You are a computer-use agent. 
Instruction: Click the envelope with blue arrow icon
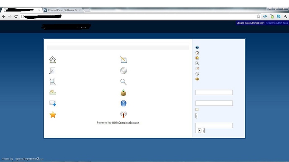click(53, 103)
